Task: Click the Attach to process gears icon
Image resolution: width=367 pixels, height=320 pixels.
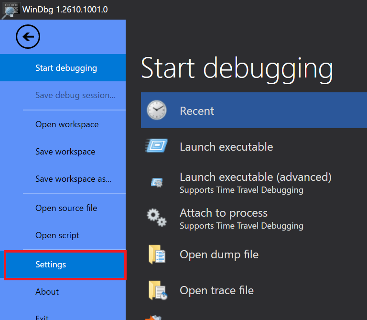Action: pyautogui.click(x=157, y=218)
